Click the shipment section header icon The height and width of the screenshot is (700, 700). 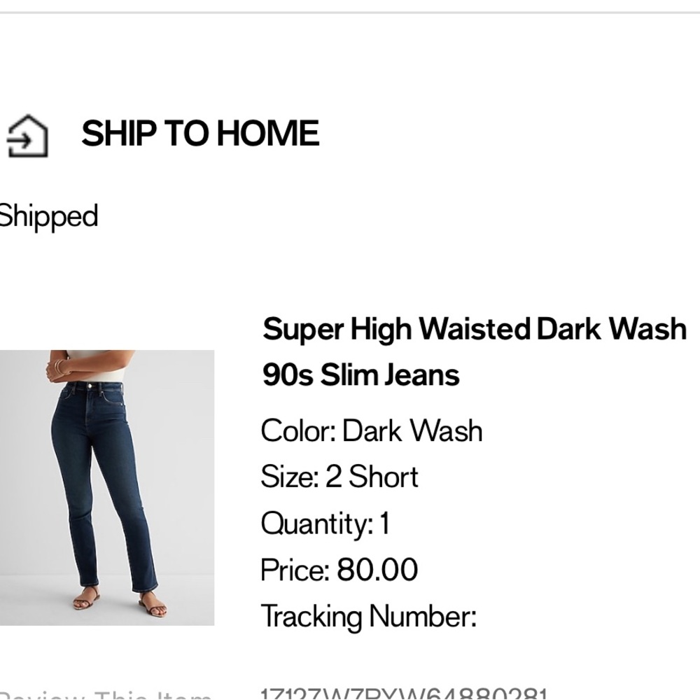pyautogui.click(x=26, y=135)
